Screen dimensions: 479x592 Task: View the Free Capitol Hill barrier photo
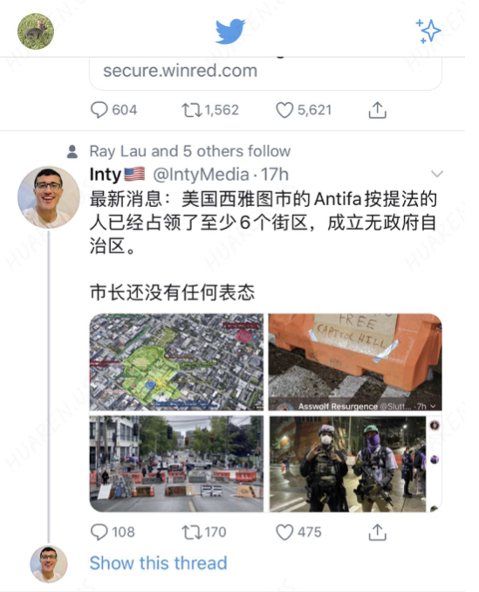(x=355, y=362)
